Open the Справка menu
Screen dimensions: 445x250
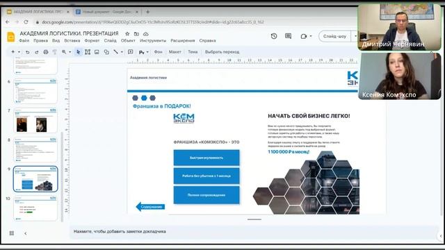207,40
